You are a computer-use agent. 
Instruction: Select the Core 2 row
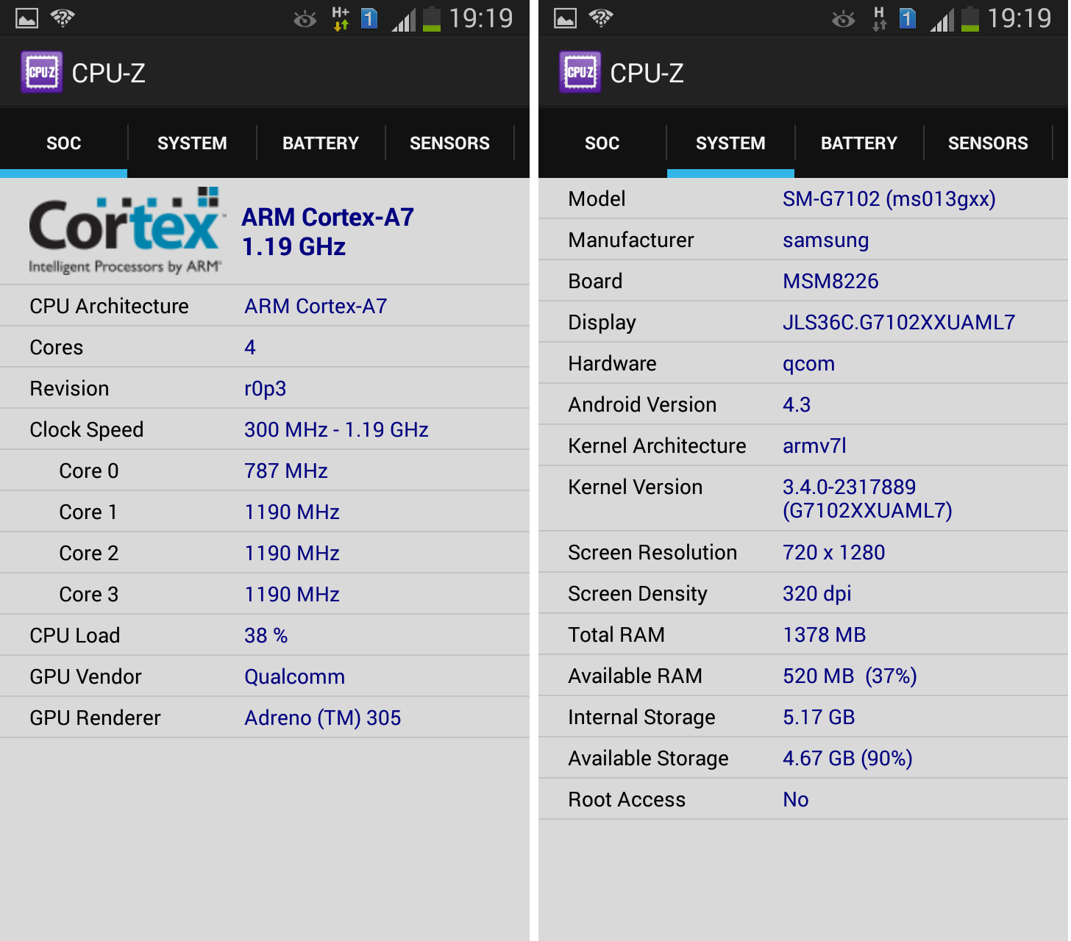pos(265,553)
